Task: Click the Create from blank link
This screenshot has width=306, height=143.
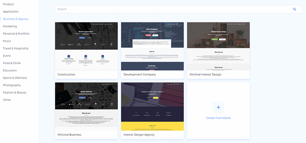Action: pyautogui.click(x=218, y=118)
